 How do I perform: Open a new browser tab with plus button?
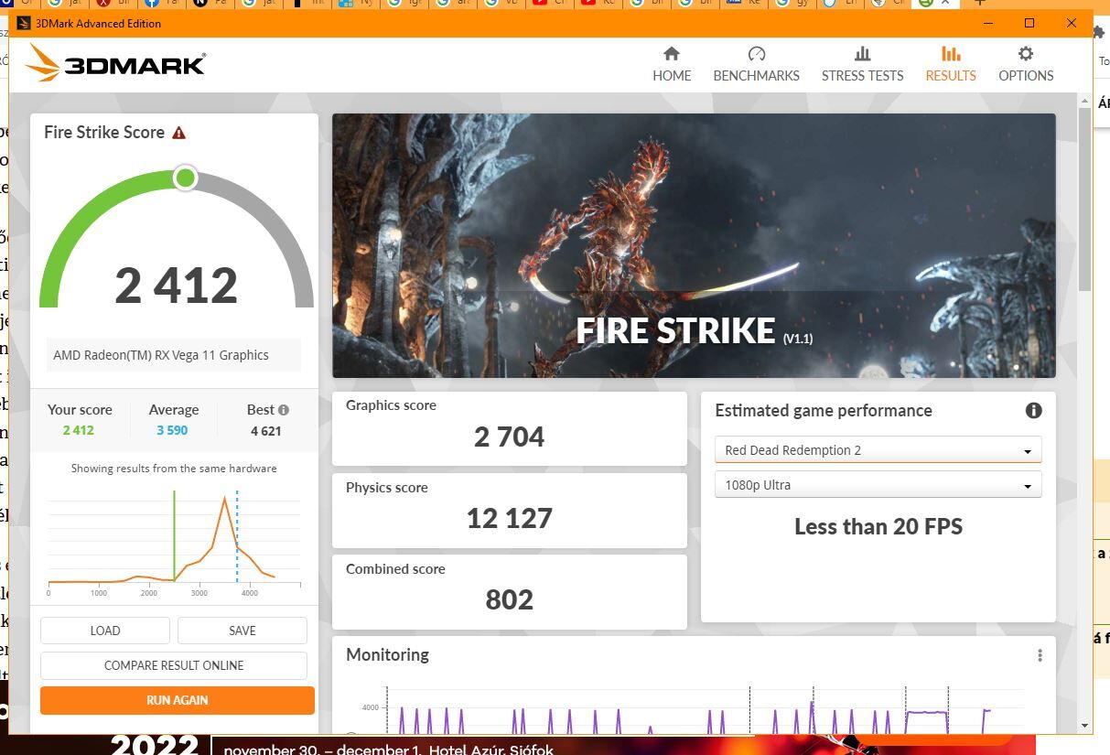coord(980,3)
